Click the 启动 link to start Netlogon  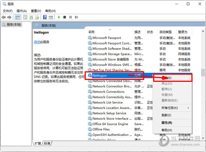[37, 42]
